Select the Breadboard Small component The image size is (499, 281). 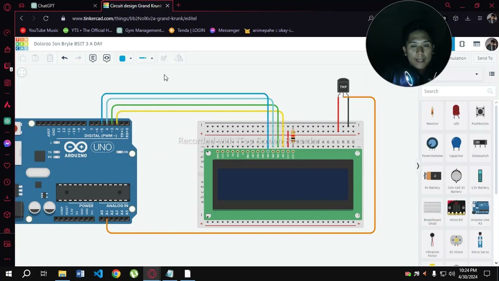click(x=432, y=213)
